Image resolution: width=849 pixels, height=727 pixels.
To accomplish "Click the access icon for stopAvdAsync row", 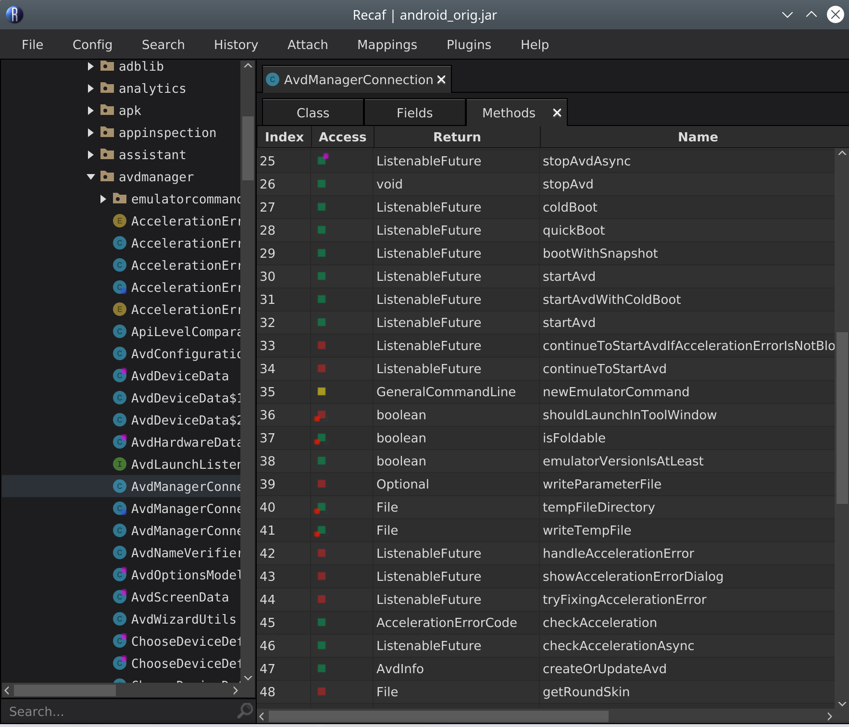I will pos(323,160).
